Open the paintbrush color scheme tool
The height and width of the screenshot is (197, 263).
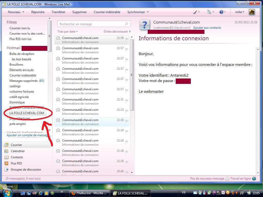tap(195, 12)
